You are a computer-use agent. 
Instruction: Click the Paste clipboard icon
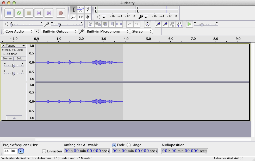coord(105,24)
